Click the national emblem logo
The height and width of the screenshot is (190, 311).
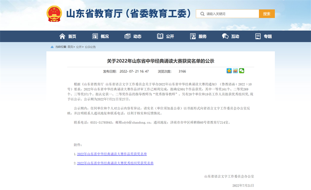54,14
